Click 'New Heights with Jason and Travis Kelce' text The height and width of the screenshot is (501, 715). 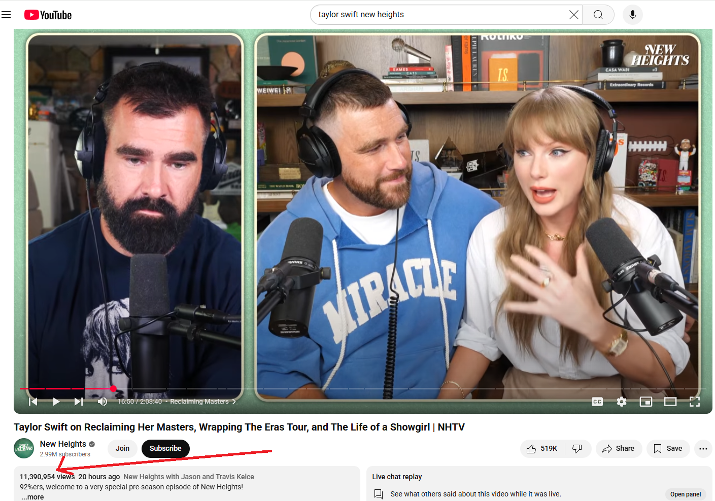click(189, 477)
